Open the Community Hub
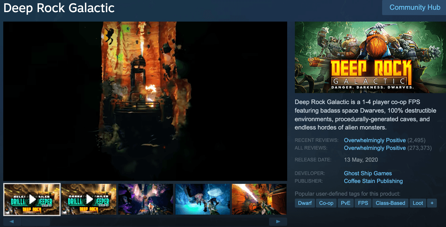446x227 pixels. 414,7
